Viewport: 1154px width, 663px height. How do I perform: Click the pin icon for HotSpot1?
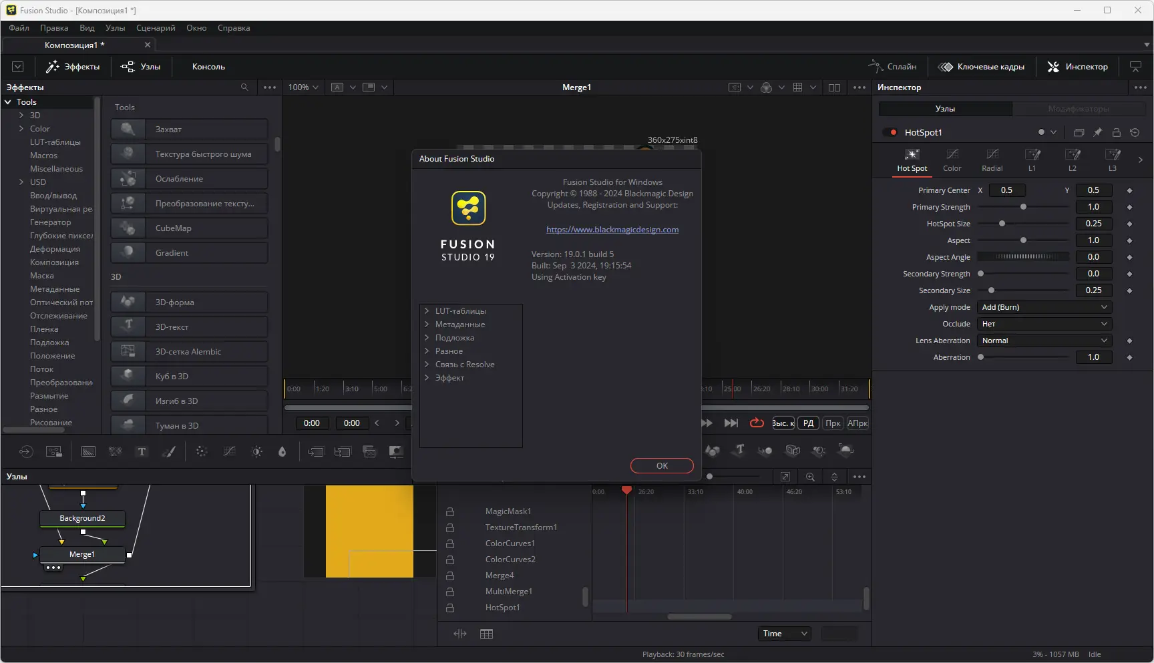tap(1097, 132)
